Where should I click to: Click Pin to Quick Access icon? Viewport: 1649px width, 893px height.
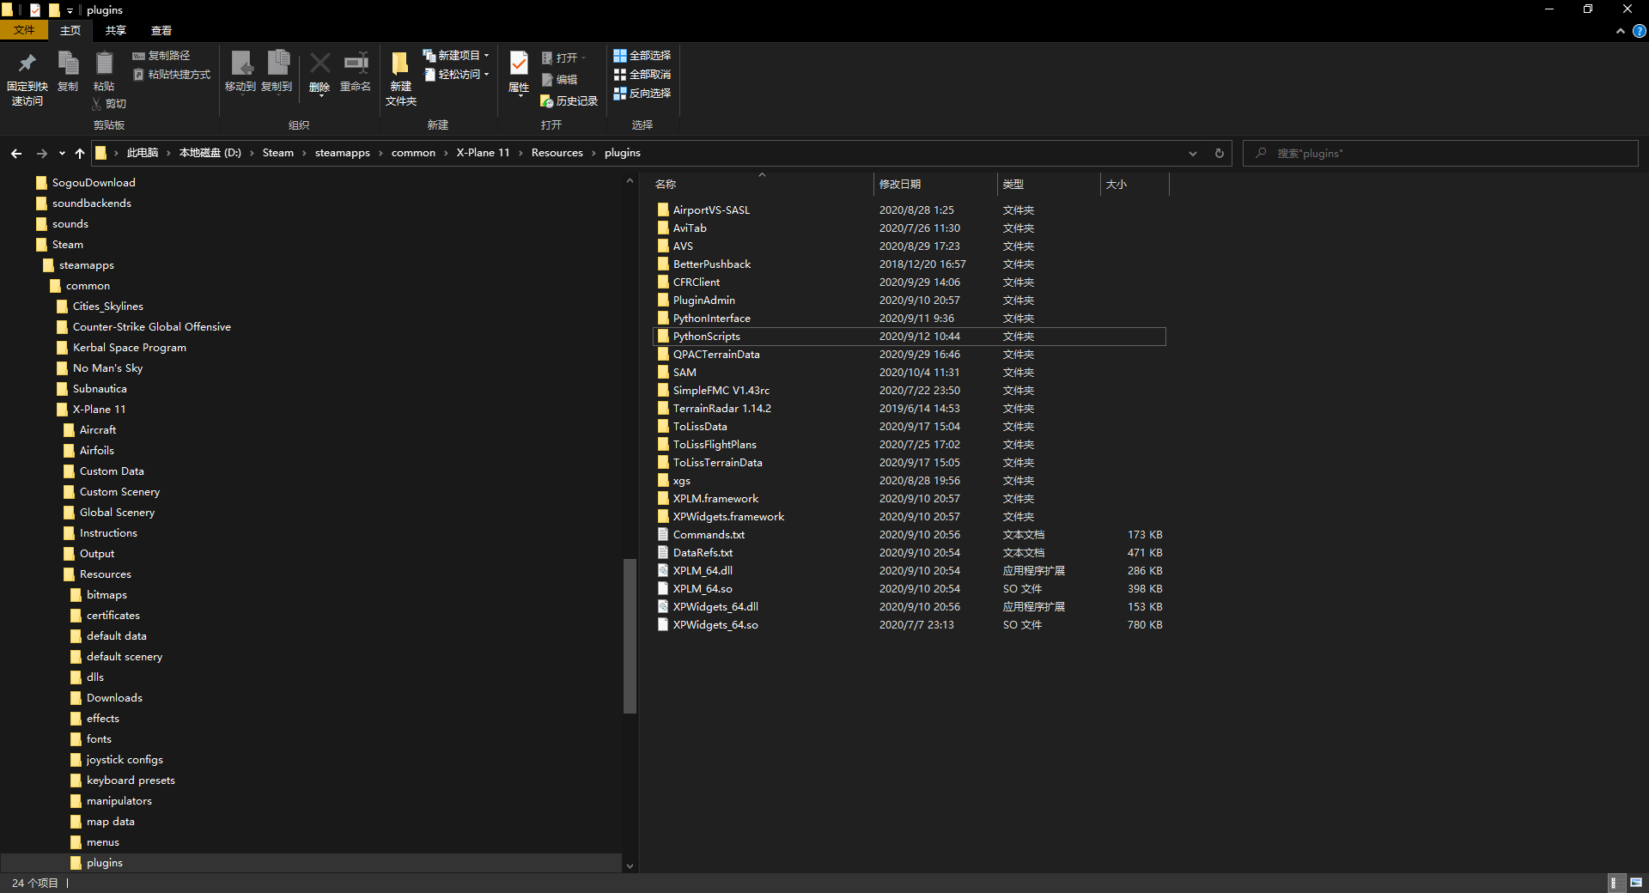coord(27,78)
